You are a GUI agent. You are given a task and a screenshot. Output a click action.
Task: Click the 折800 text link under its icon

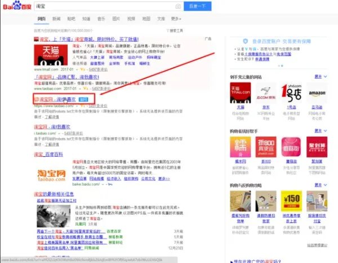pyautogui.click(x=266, y=161)
